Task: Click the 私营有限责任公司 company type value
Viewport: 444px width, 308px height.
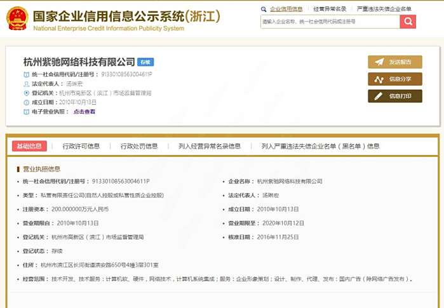Action: click(102, 196)
